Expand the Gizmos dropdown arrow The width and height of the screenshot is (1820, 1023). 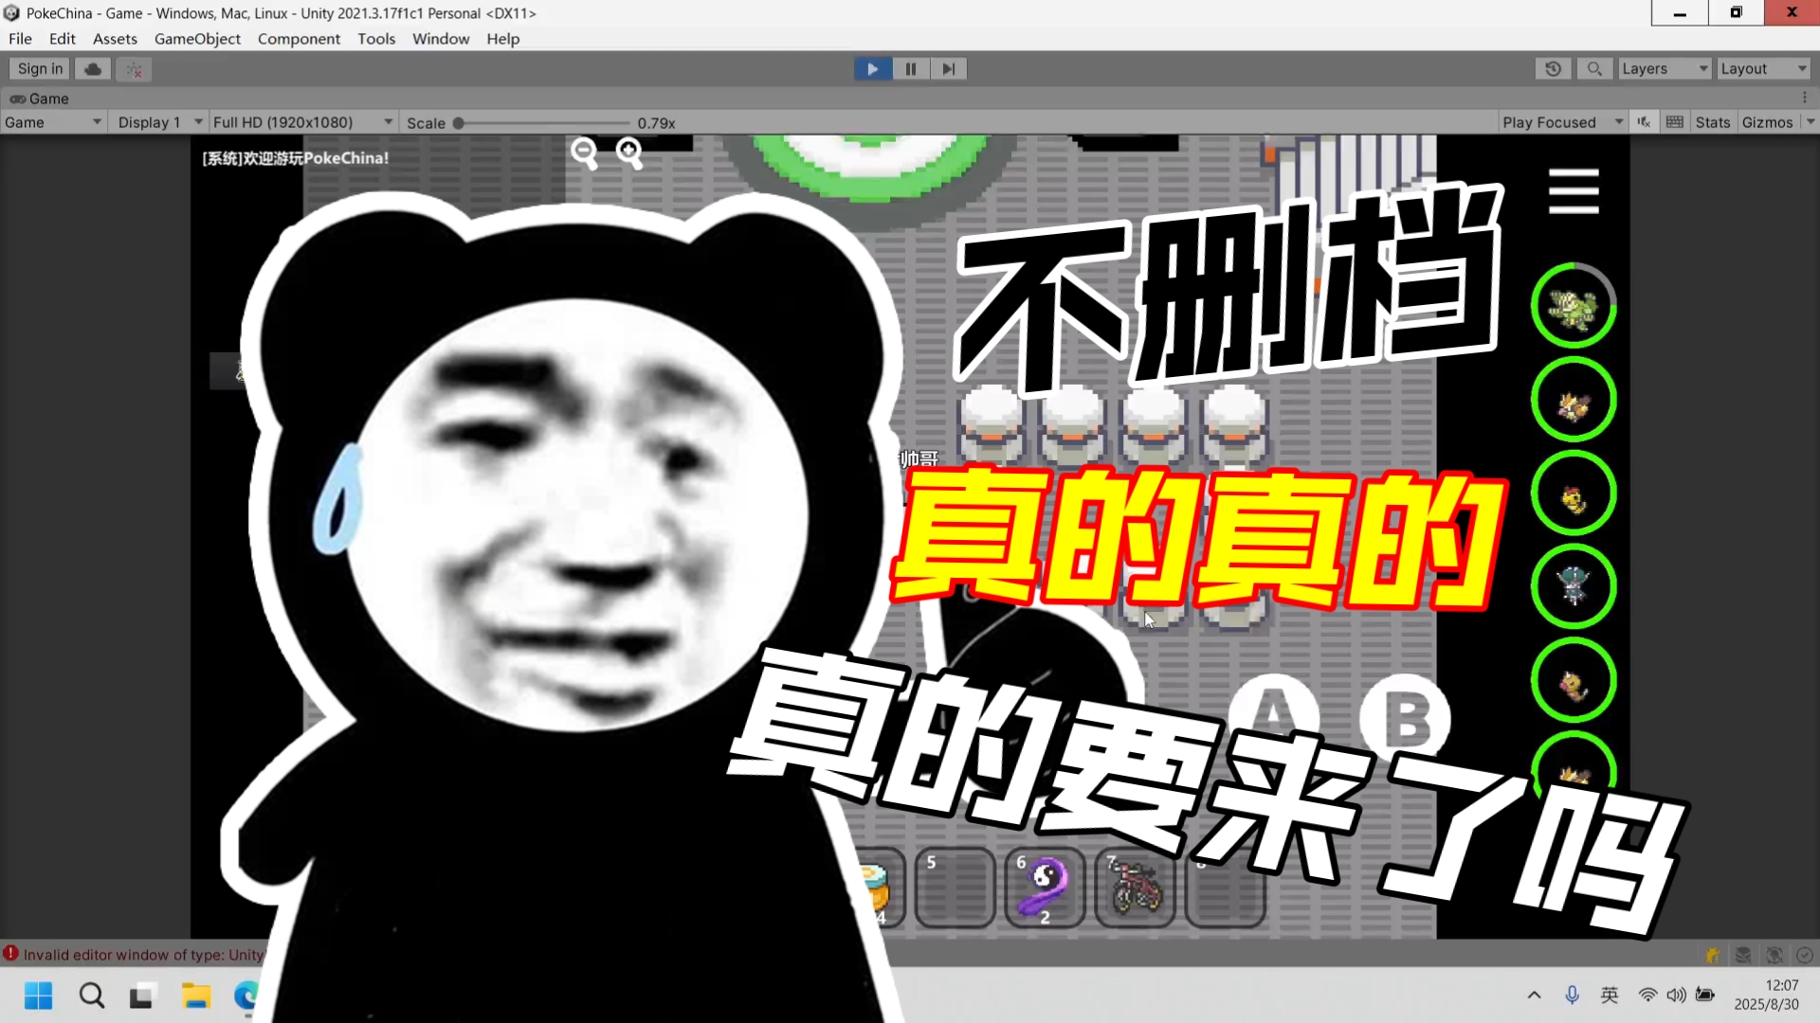[x=1810, y=122]
